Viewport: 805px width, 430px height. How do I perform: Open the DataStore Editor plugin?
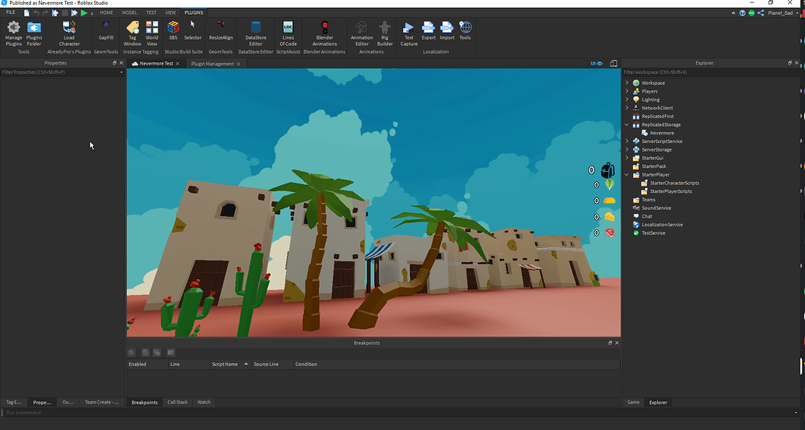point(256,34)
